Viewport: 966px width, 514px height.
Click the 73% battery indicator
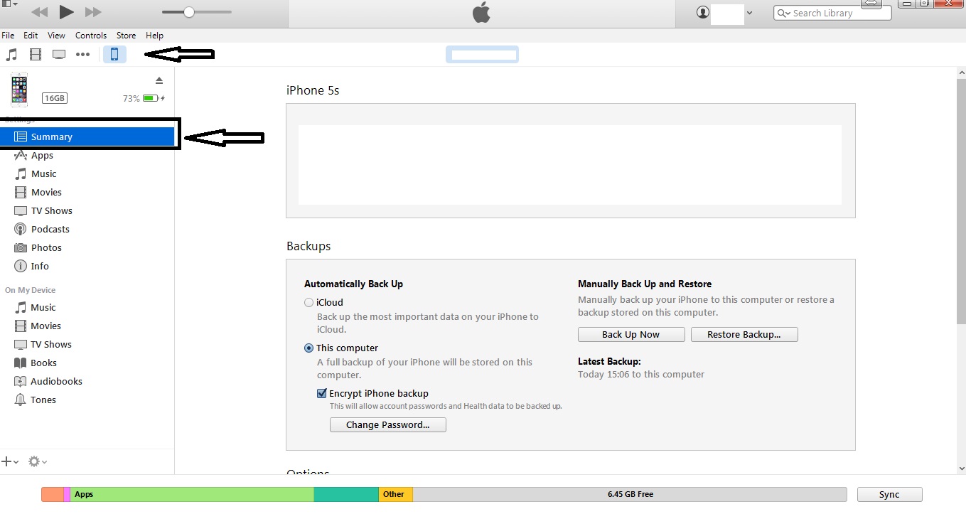tap(144, 99)
